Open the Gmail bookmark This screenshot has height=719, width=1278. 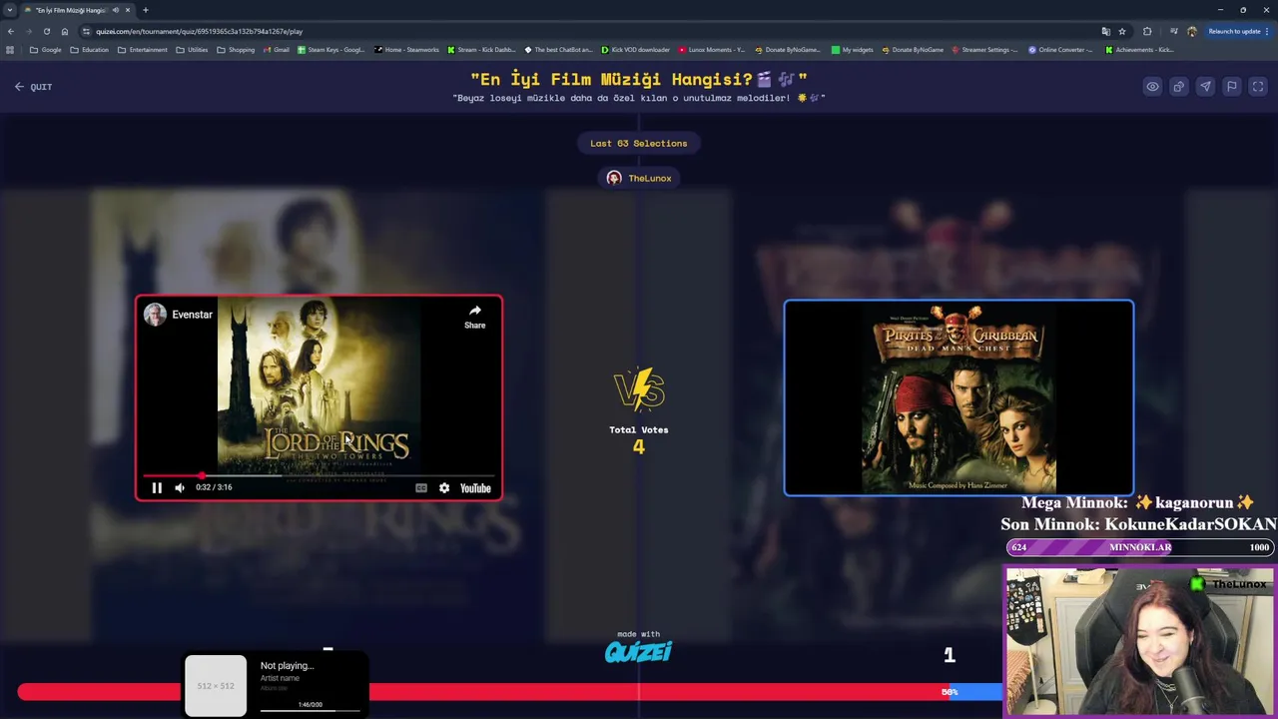276,50
